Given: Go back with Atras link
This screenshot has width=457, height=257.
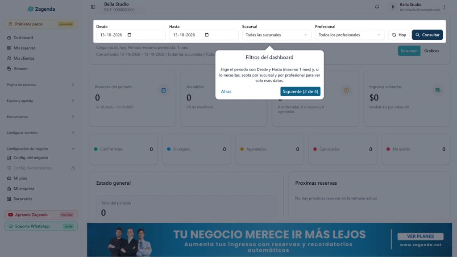Looking at the screenshot, I should (x=226, y=91).
